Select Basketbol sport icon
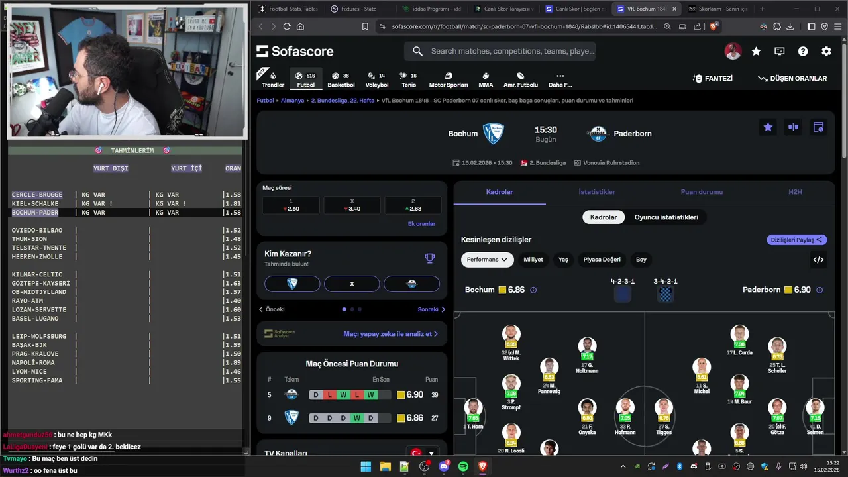Viewport: 848px width, 477px height. (x=341, y=79)
